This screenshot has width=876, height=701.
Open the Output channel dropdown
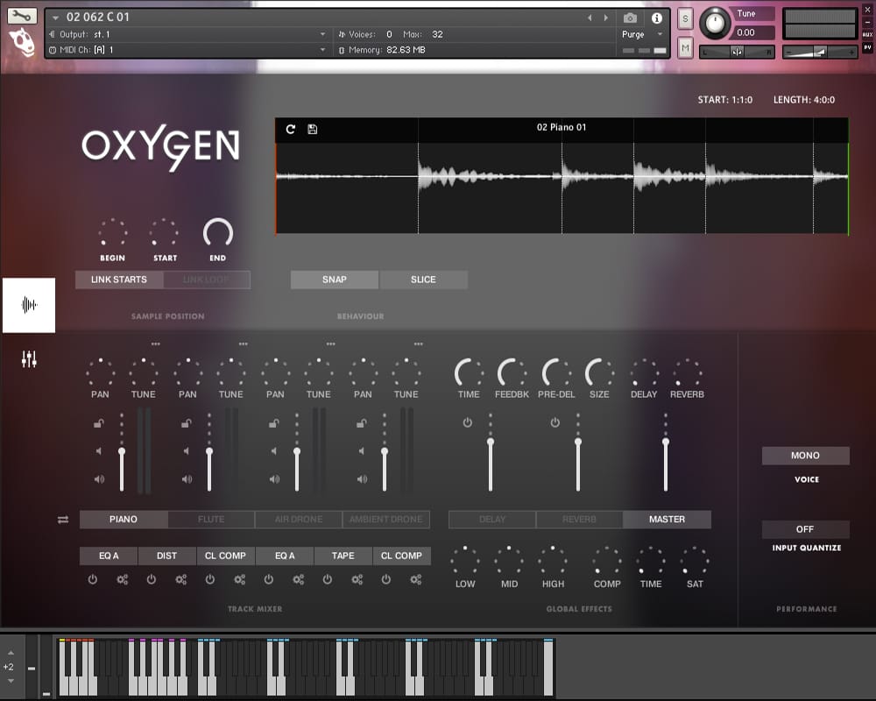(323, 34)
